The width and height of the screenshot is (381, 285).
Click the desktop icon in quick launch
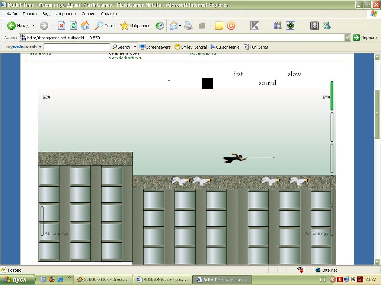point(43,279)
